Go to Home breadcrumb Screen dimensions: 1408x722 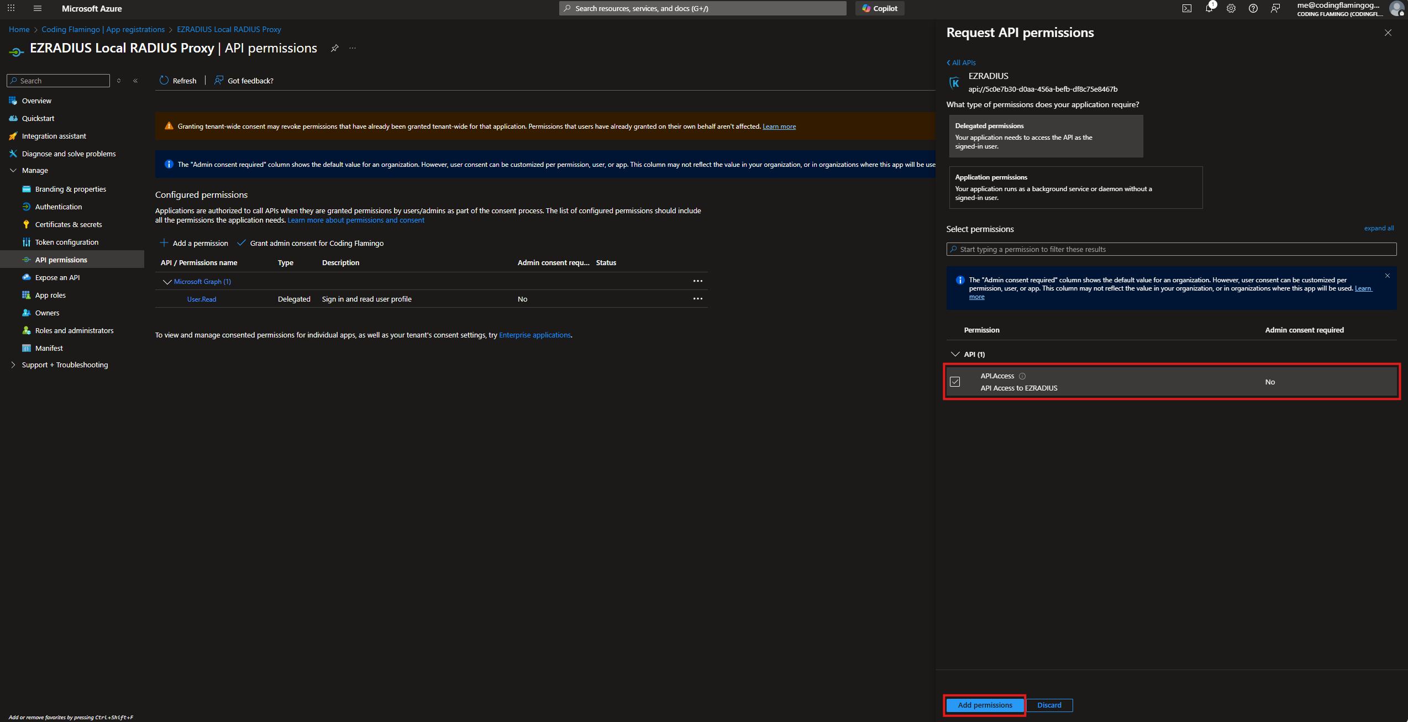click(x=19, y=29)
